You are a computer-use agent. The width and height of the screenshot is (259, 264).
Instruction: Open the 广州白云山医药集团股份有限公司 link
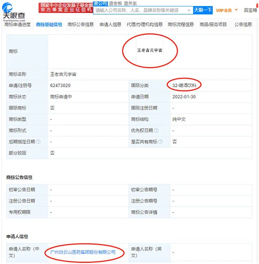pos(83,252)
